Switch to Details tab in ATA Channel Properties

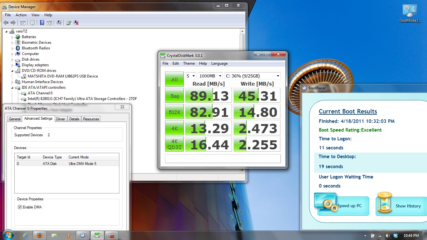tap(74, 119)
